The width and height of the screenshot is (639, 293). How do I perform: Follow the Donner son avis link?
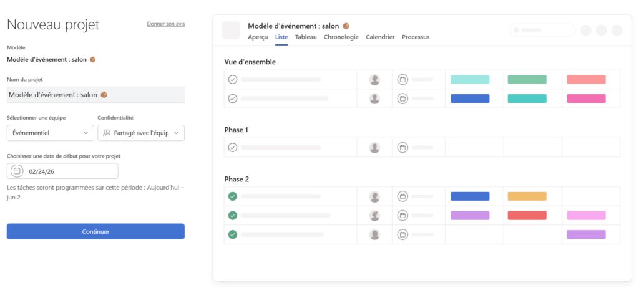tap(165, 24)
